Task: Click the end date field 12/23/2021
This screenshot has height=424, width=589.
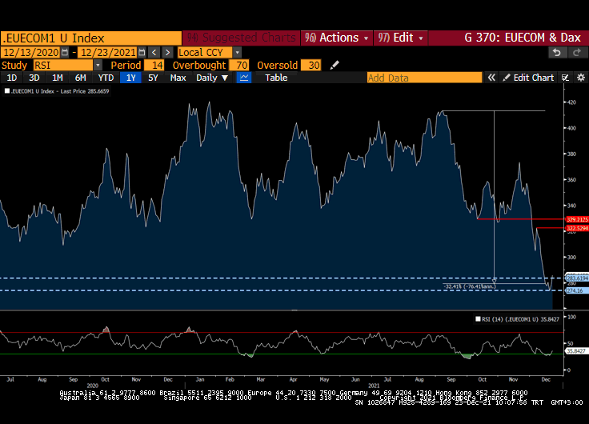Action: click(x=108, y=52)
